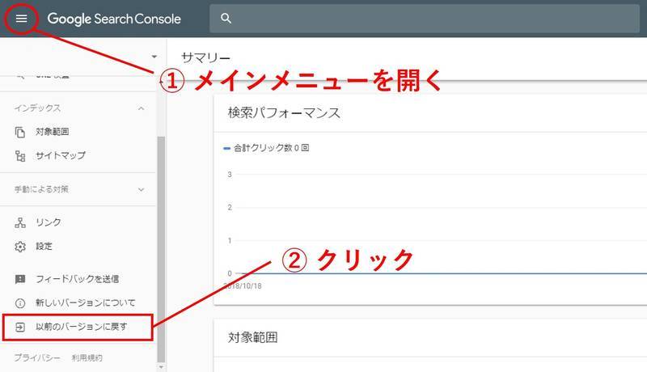
Task: Click the 手動による対策 section label
Action: (x=41, y=189)
